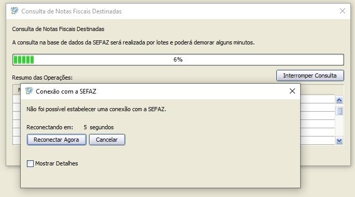Stop the query with Interromper Consulta
The image size is (355, 197).
click(x=310, y=75)
